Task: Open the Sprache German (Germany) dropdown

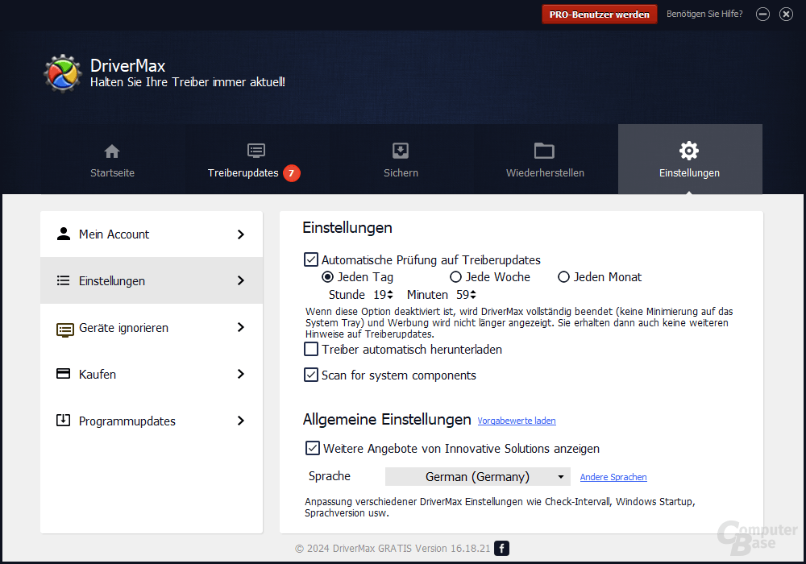Action: click(477, 477)
